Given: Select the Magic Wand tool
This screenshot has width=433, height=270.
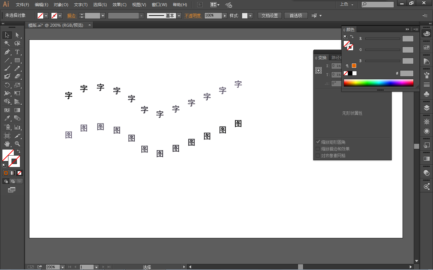Looking at the screenshot, I should [x=7, y=44].
